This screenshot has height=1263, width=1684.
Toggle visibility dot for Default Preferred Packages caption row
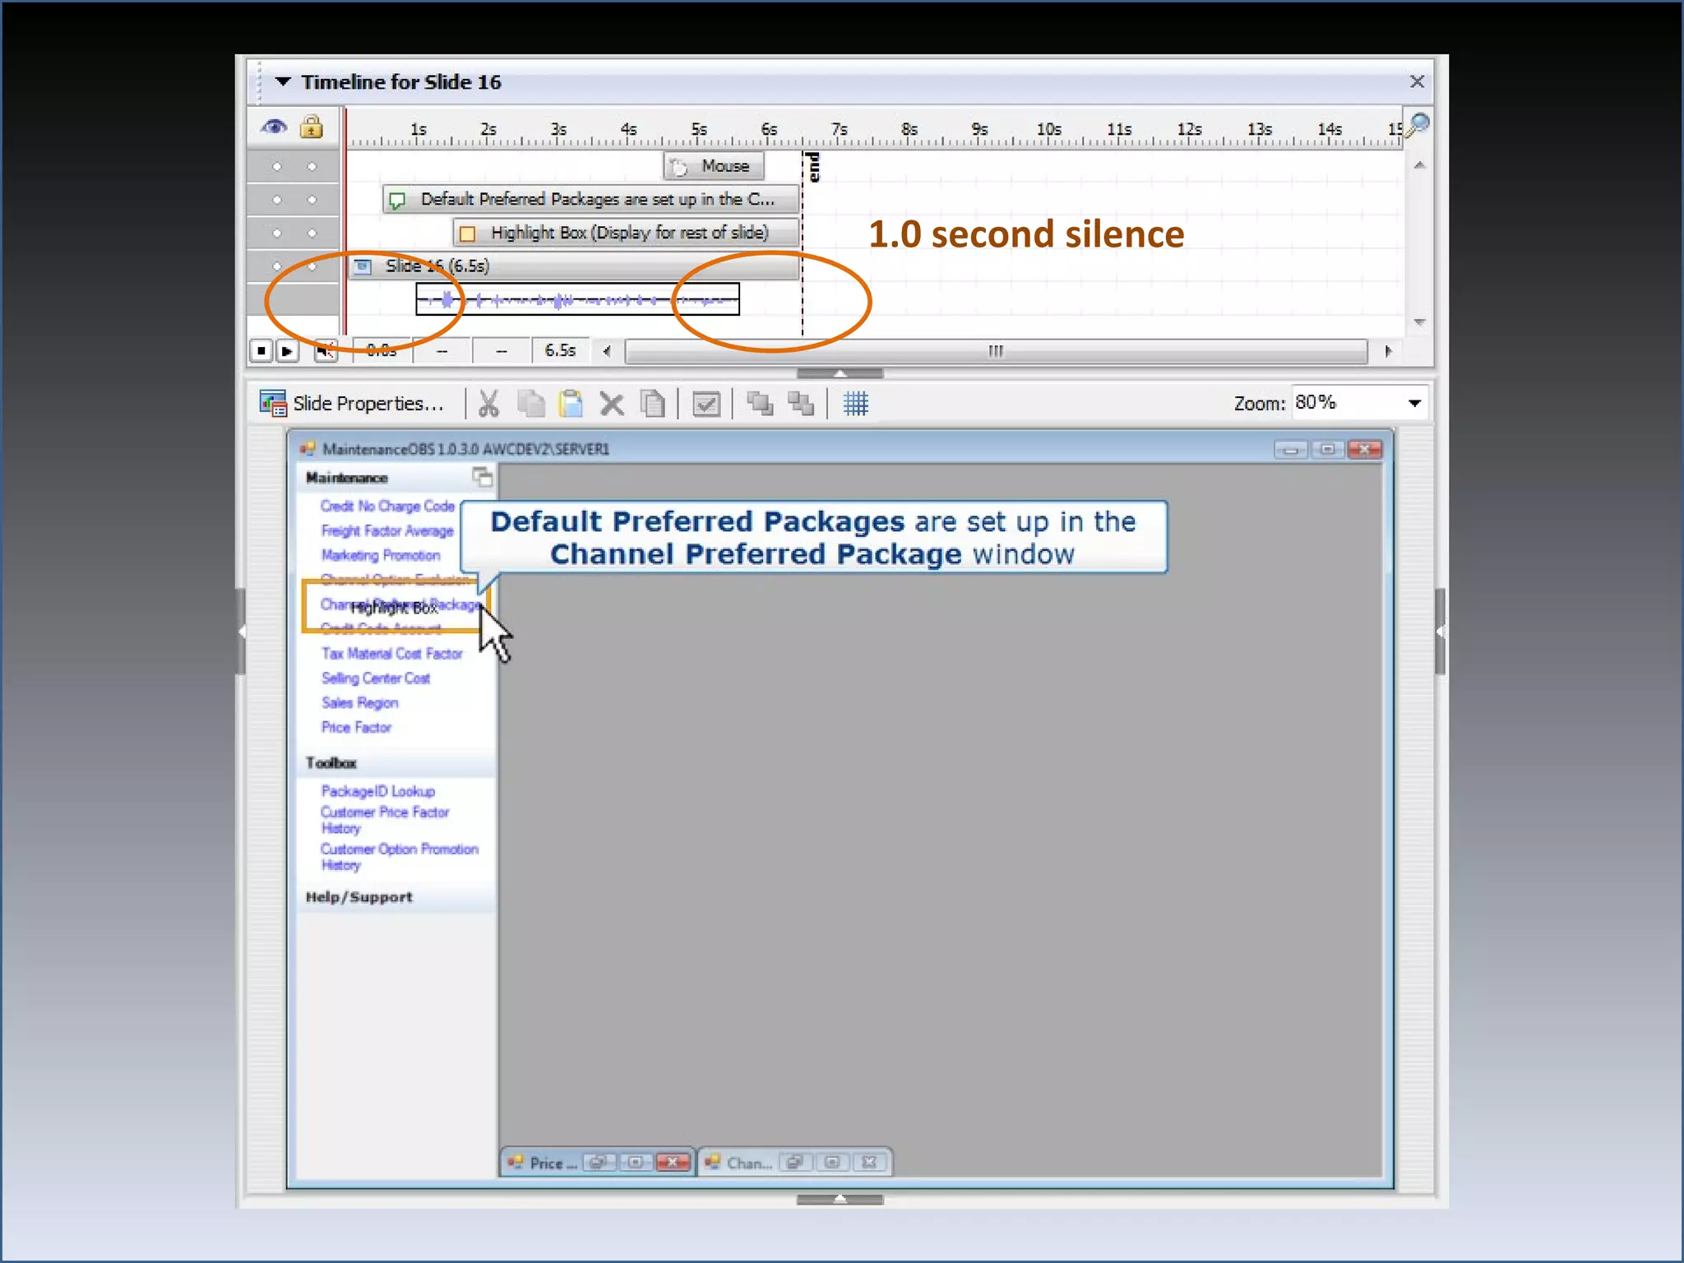coord(277,200)
